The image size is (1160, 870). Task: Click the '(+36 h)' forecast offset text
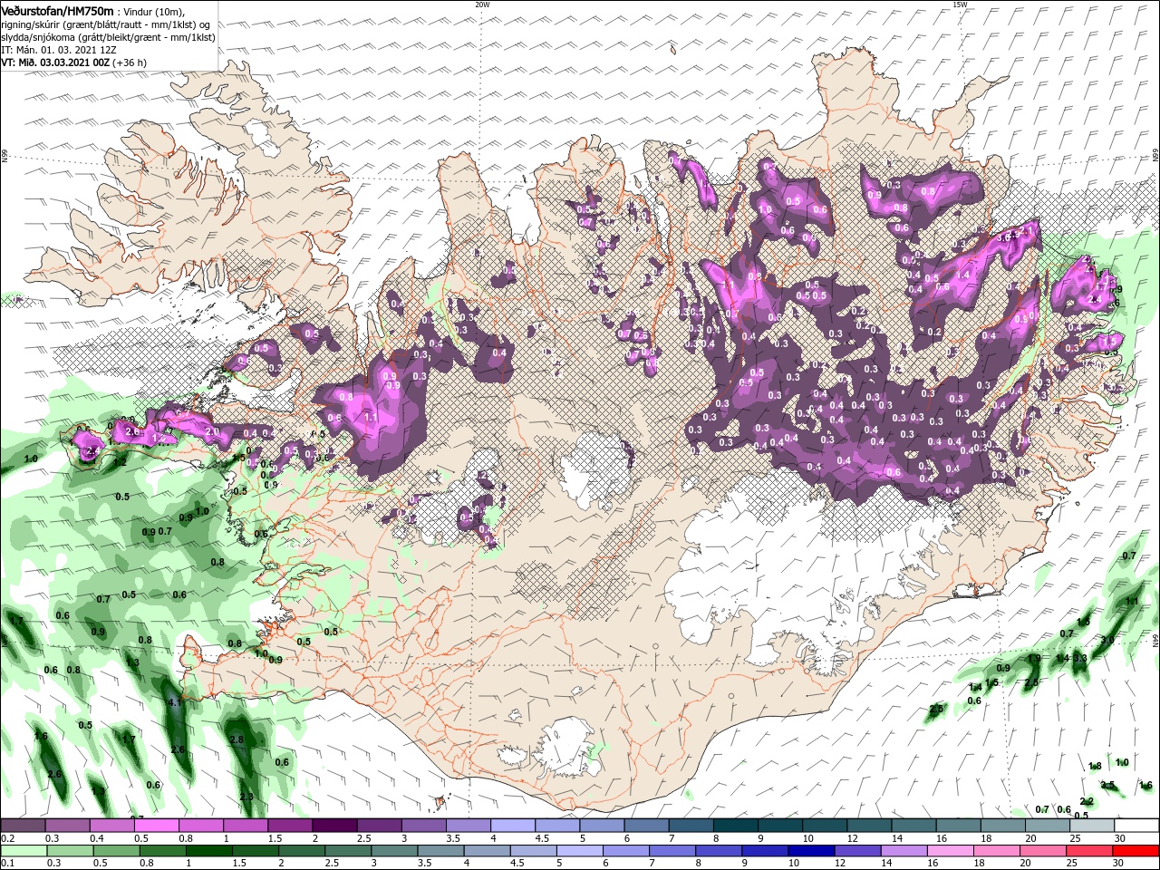[130, 63]
